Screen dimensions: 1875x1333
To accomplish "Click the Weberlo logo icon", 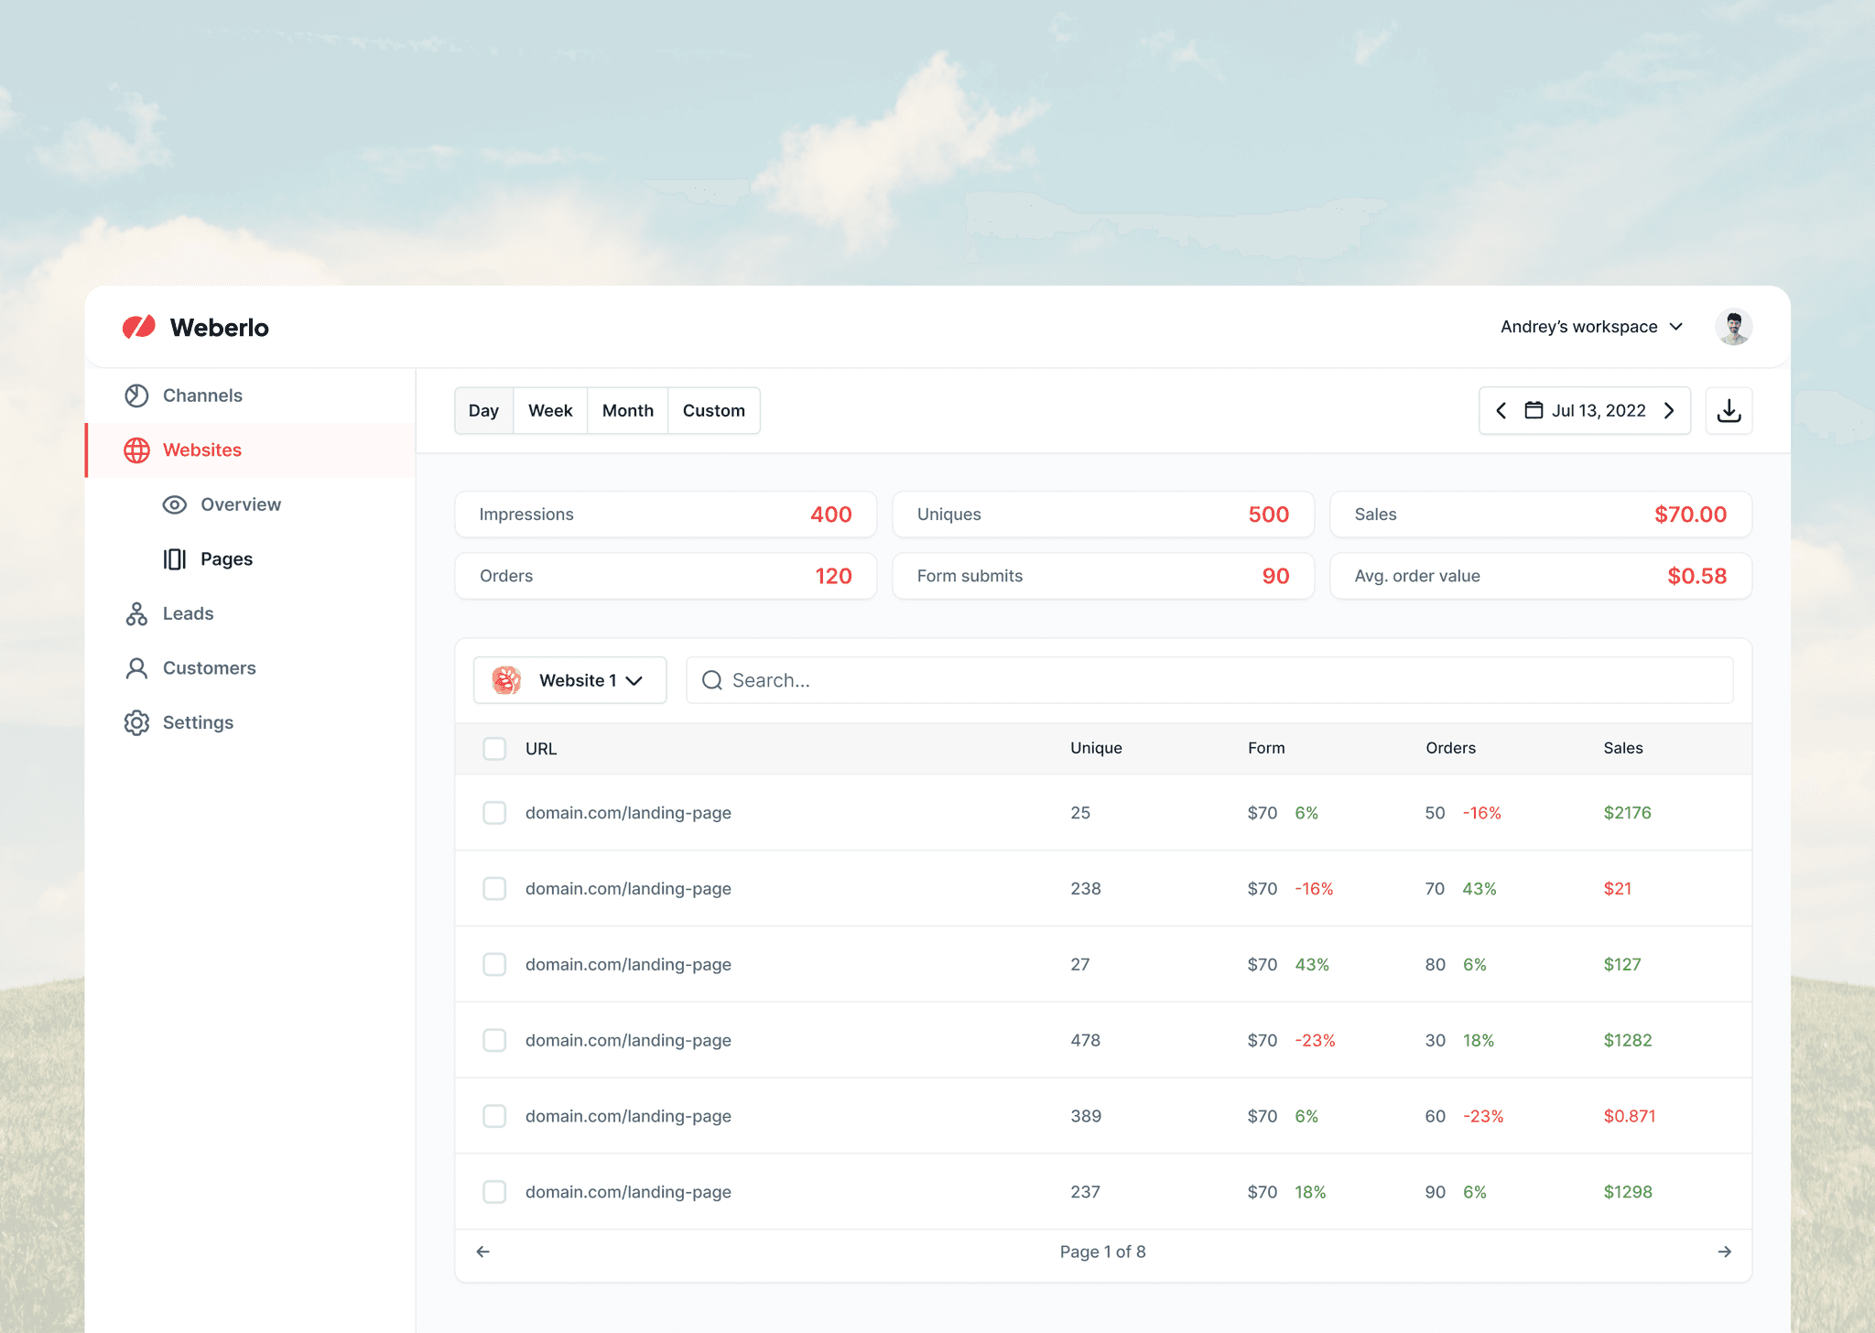I will [x=139, y=327].
